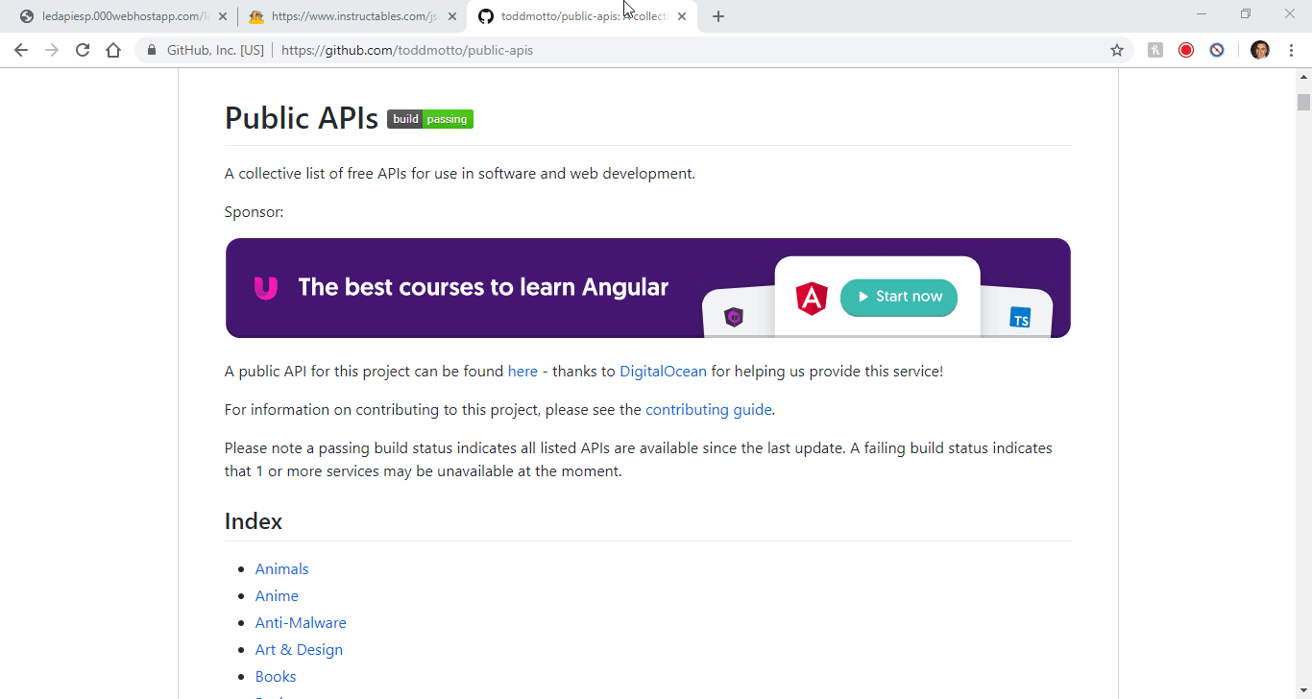The height and width of the screenshot is (699, 1312).
Task: Click the gray extension icon beside the star
Action: (x=1155, y=50)
